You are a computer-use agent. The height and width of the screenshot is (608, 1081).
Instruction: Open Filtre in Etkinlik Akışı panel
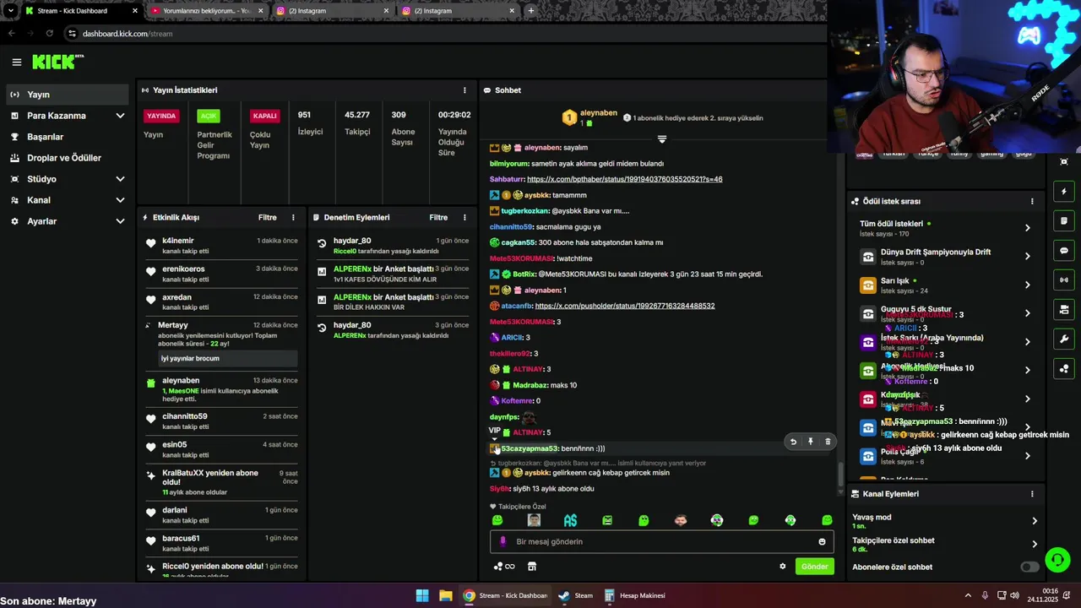268,217
